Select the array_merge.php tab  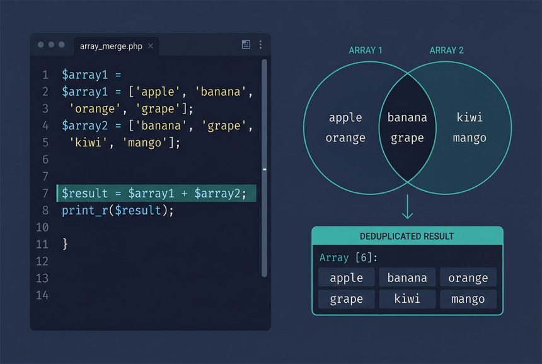pyautogui.click(x=116, y=46)
